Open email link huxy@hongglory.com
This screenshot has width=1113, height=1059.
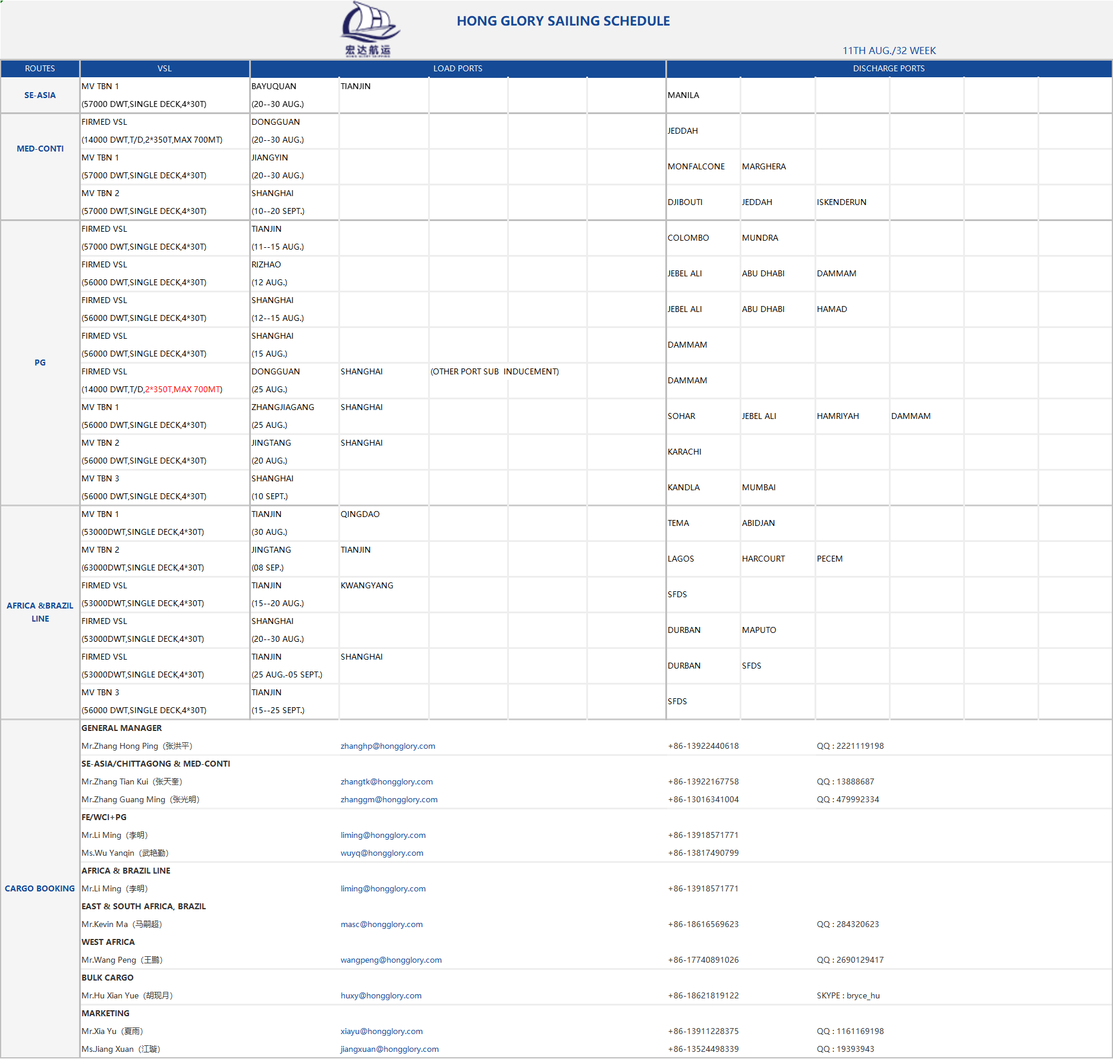381,995
